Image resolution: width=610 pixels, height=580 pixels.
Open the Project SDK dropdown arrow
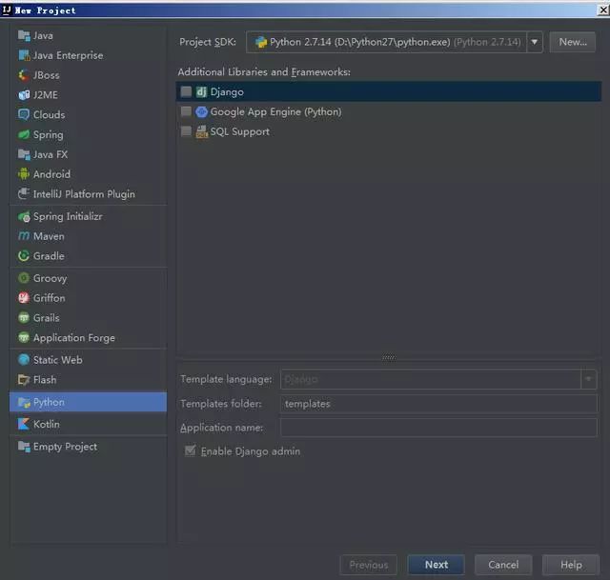535,42
